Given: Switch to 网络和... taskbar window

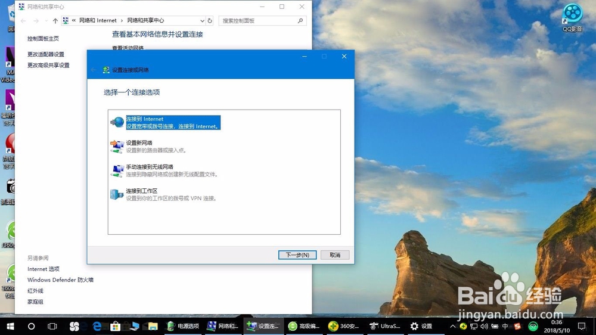Looking at the screenshot, I should tap(223, 326).
